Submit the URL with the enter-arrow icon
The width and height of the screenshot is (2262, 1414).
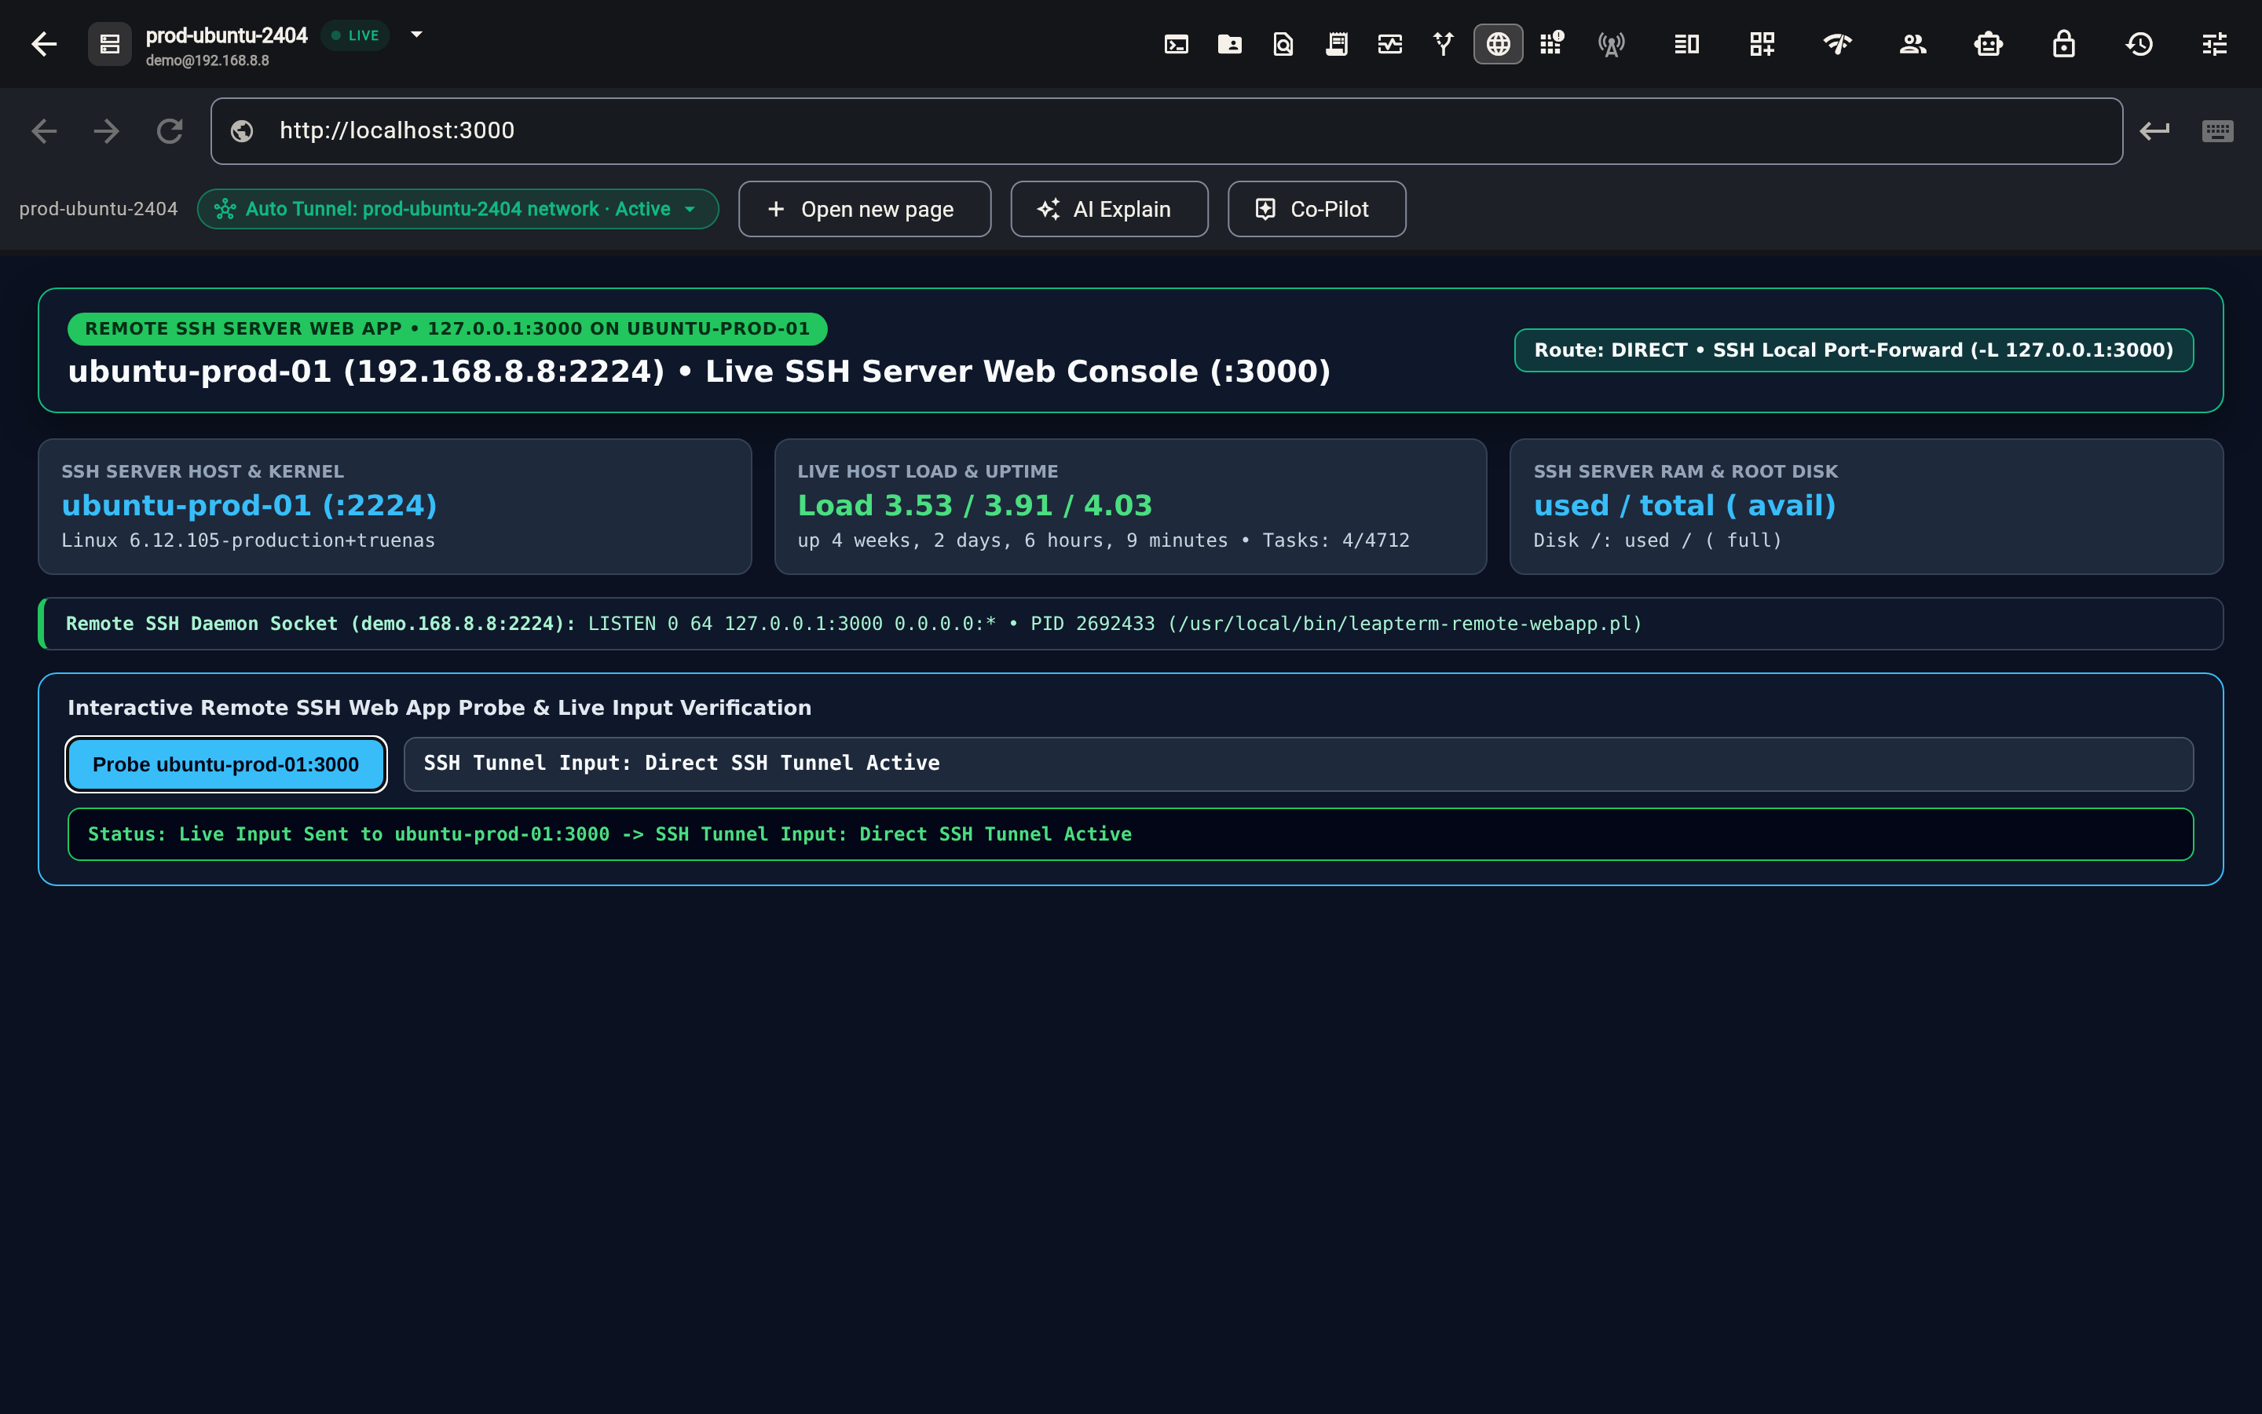pyautogui.click(x=2154, y=131)
